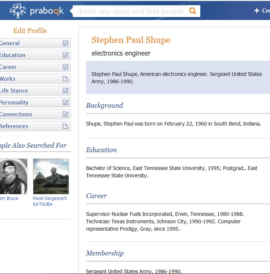Click the edit icon beside Personality

pos(66,103)
